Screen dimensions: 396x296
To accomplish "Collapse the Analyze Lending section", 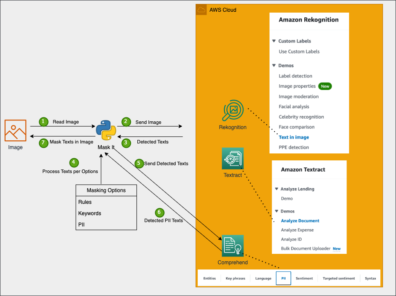I will [276, 189].
